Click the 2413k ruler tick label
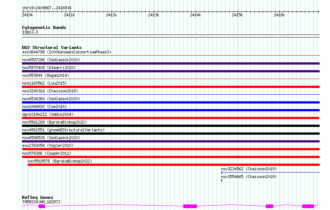The image size is (330, 210). tap(154, 15)
